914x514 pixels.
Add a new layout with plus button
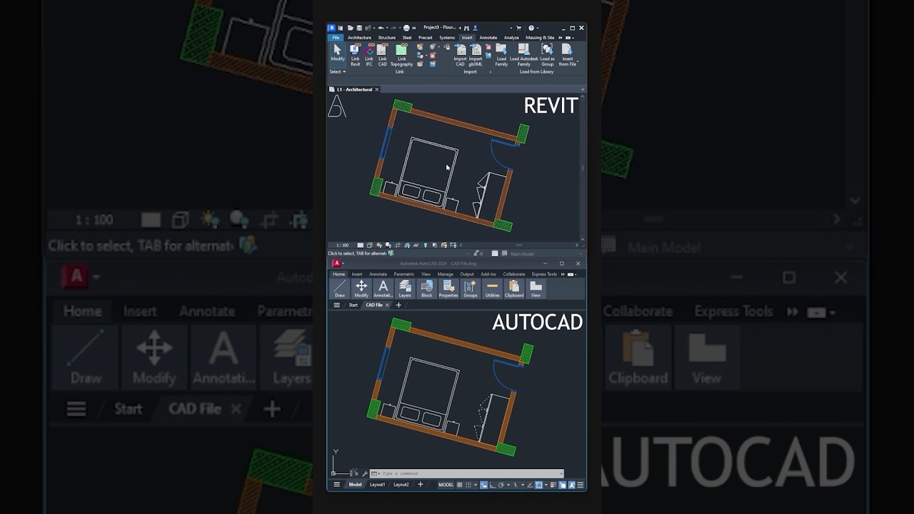pyautogui.click(x=420, y=485)
